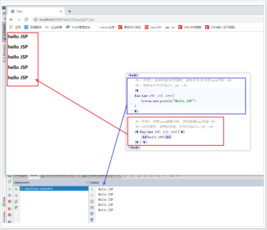Screen dimensions: 267x230
Task: Open Java API bookmark
Action: pos(153,27)
